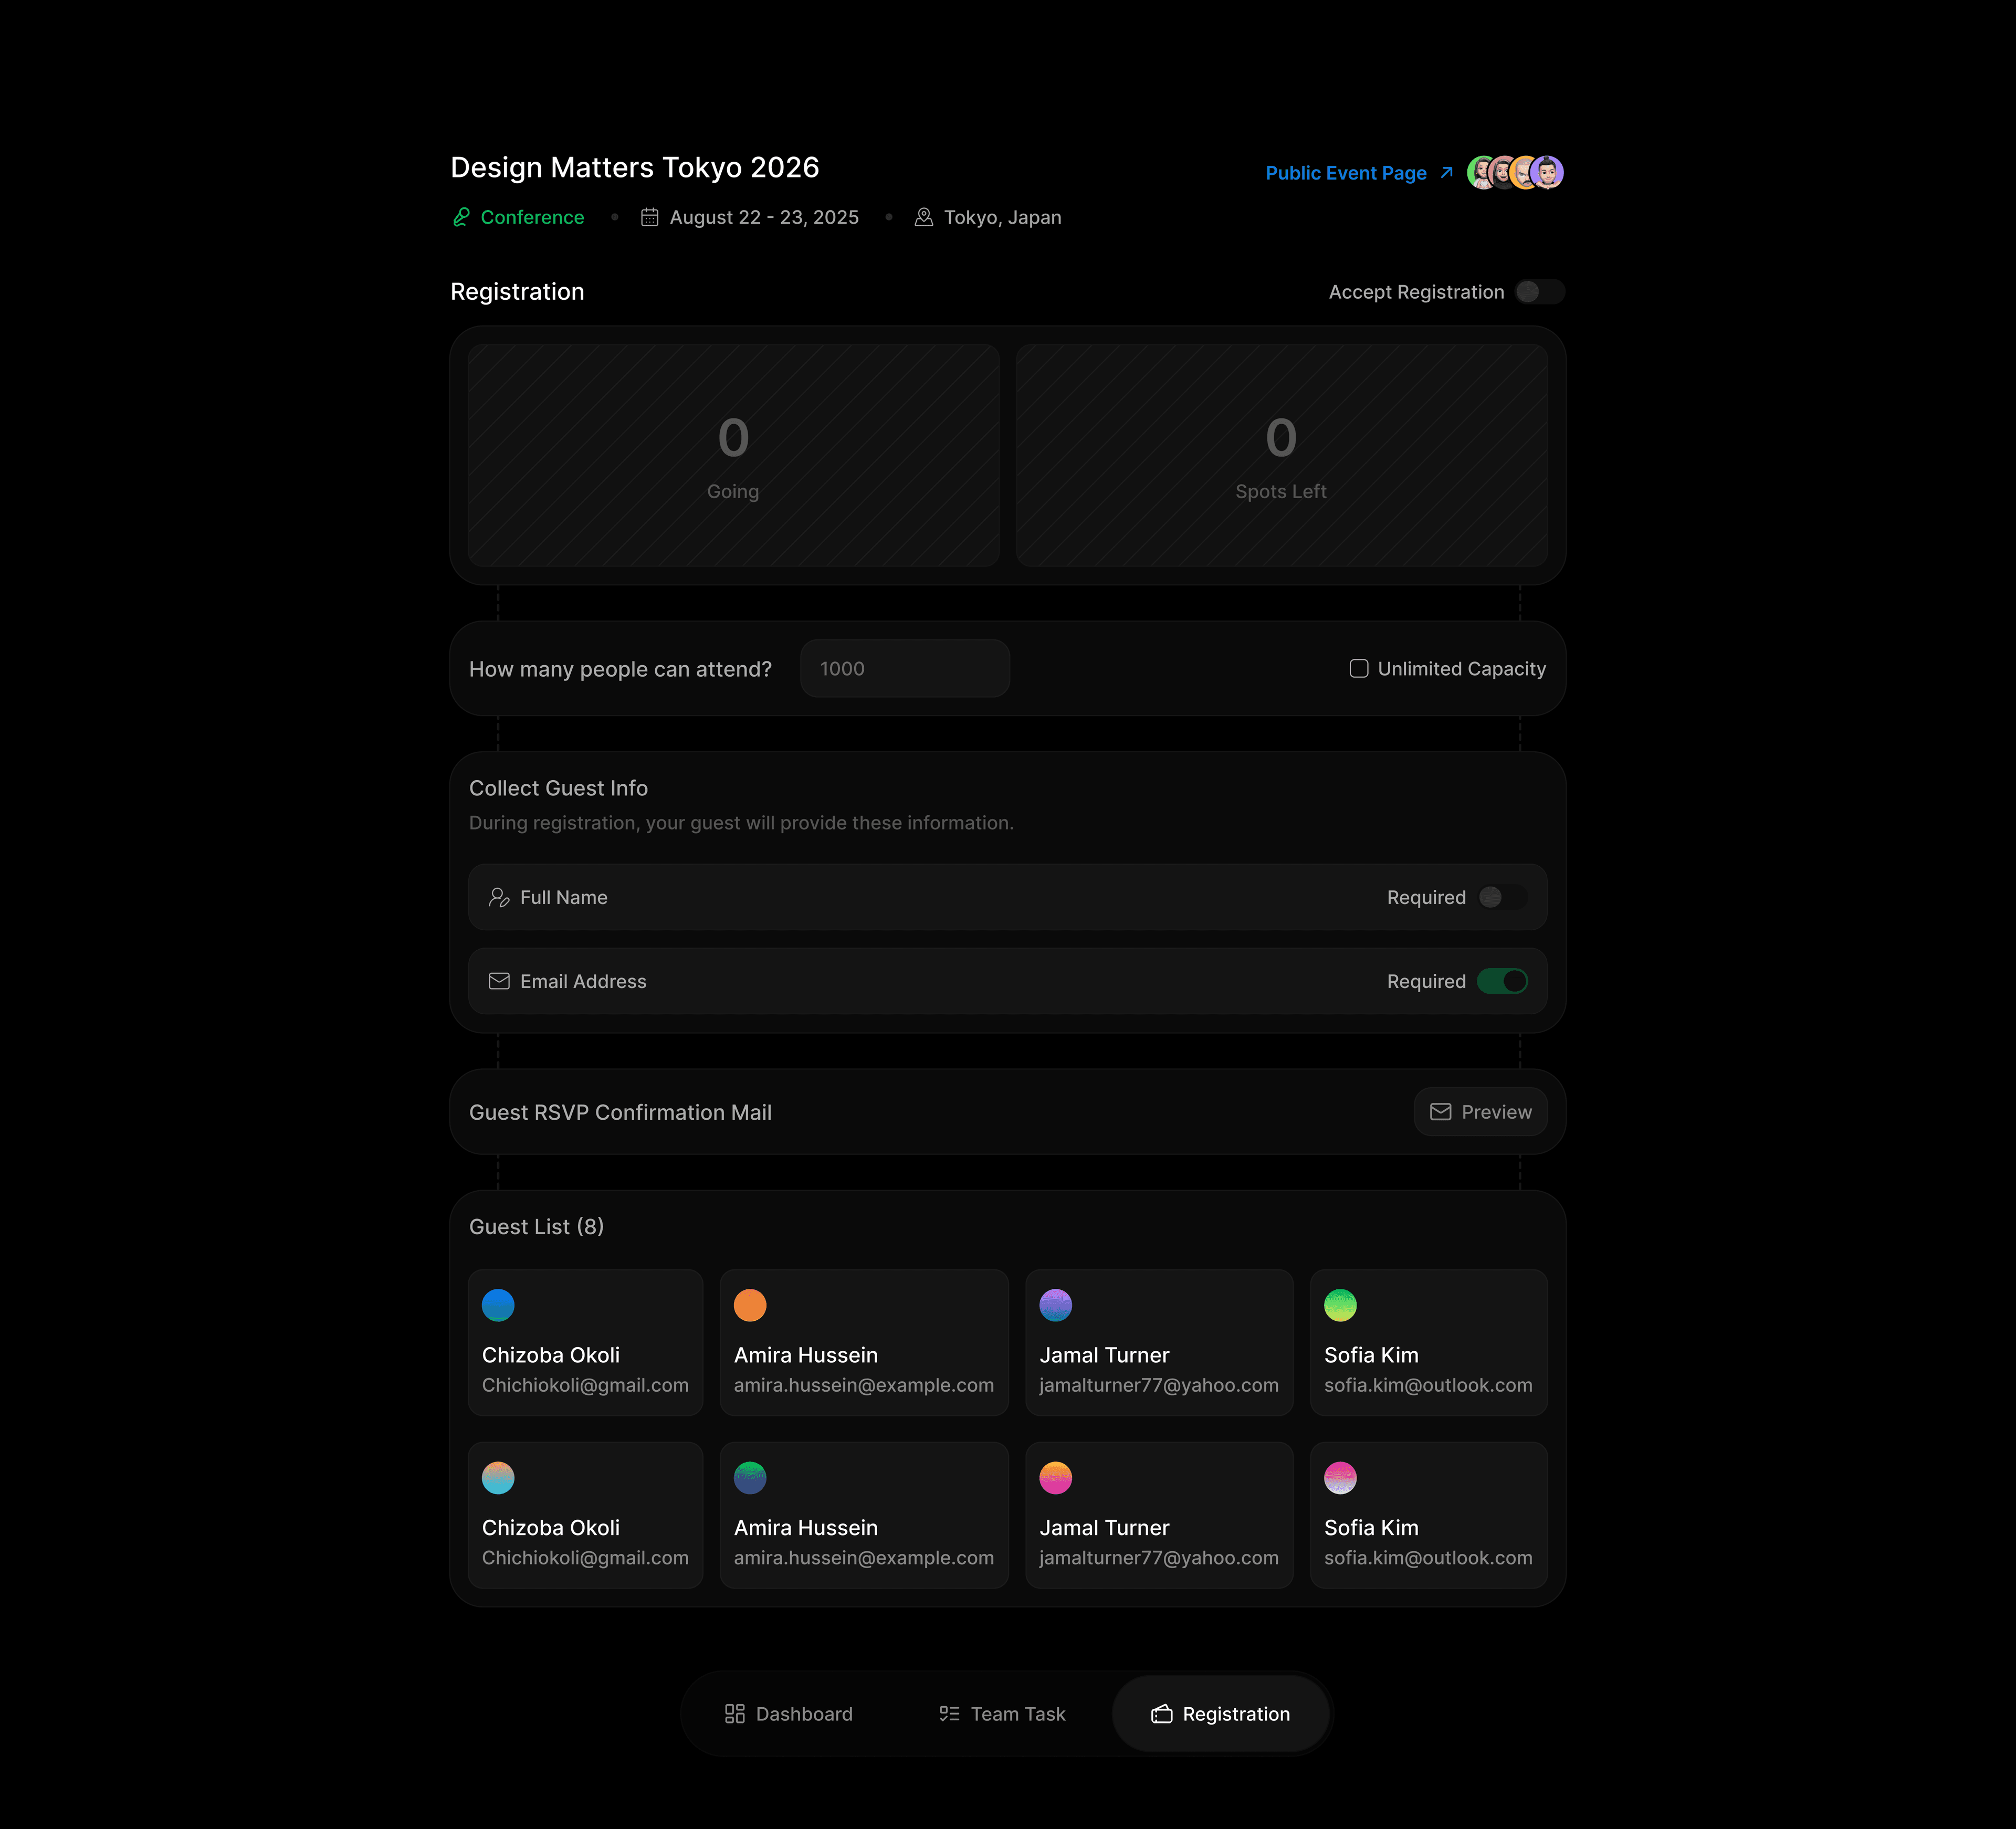Click the external arrow icon of Public Event Page
Viewport: 2016px width, 1829px height.
[x=1446, y=173]
